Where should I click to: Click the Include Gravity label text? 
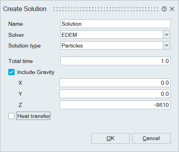(x=36, y=72)
